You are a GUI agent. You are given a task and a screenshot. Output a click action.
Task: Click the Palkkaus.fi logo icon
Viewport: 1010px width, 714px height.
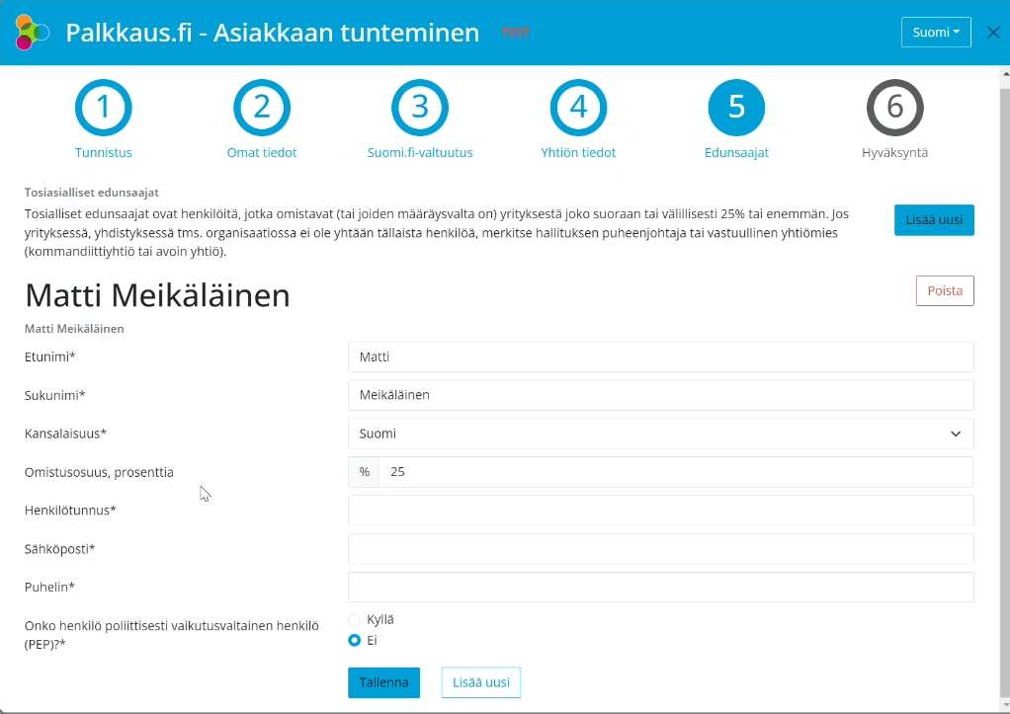(32, 33)
